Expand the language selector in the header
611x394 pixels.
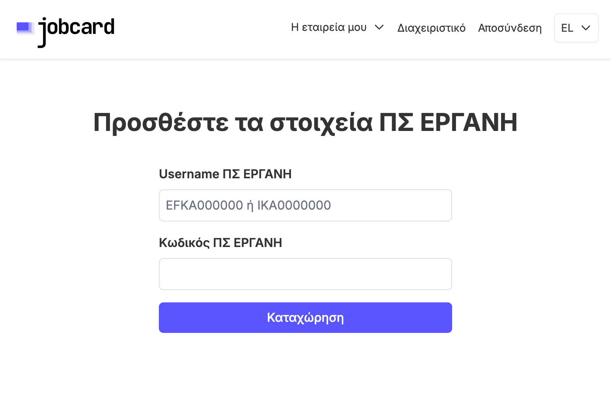coord(576,28)
